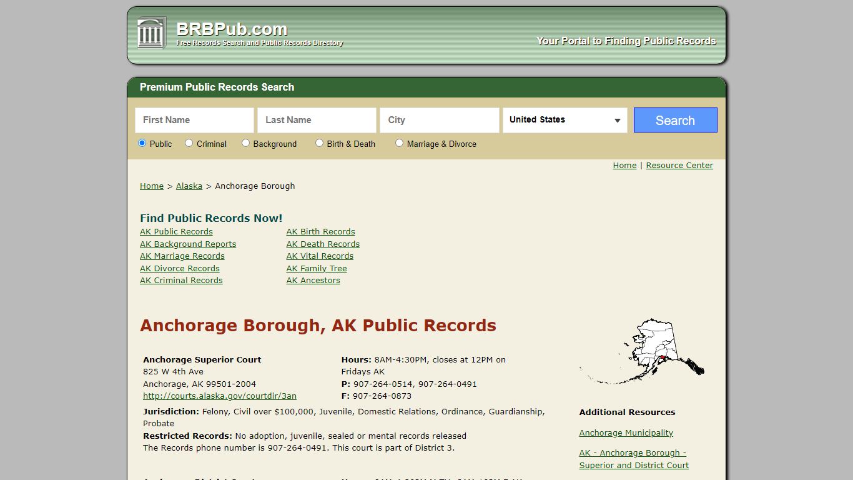
Task: Visit the courts.alaska.gov courtdir/3an link
Action: (x=220, y=396)
